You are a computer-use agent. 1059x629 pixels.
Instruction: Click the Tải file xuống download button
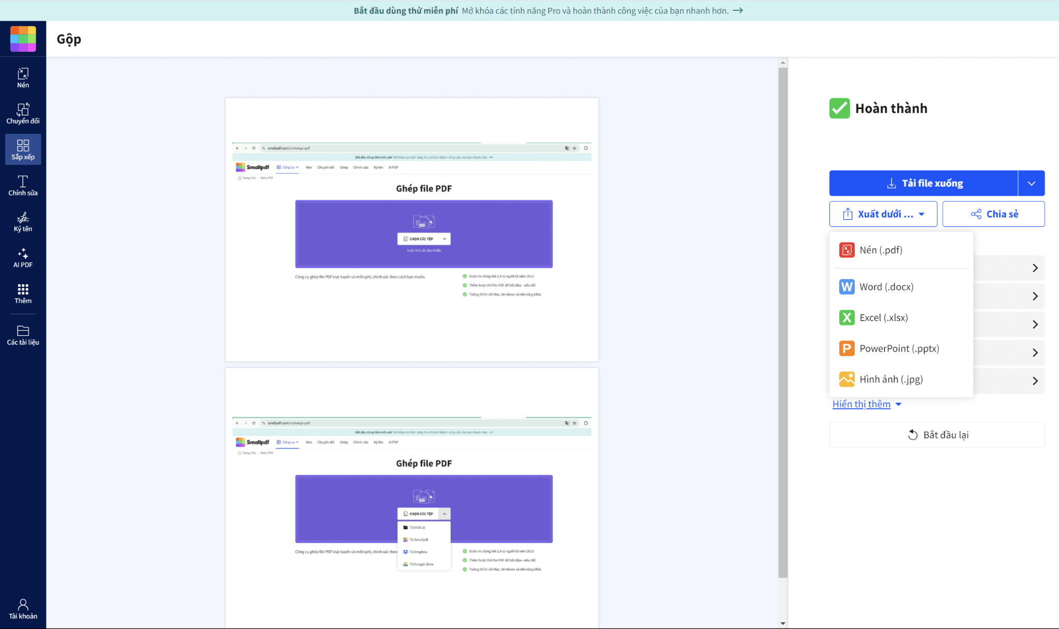click(924, 183)
